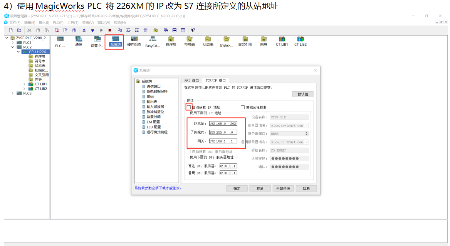The width and height of the screenshot is (450, 246).
Task: Open the 备用服务器域名 dropdown
Action: 307,142
